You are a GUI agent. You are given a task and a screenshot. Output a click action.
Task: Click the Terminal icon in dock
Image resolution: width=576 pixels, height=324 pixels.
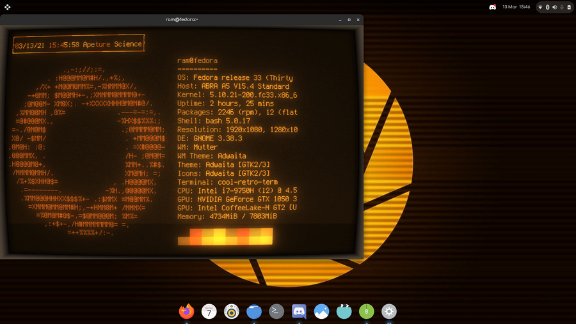[276, 311]
